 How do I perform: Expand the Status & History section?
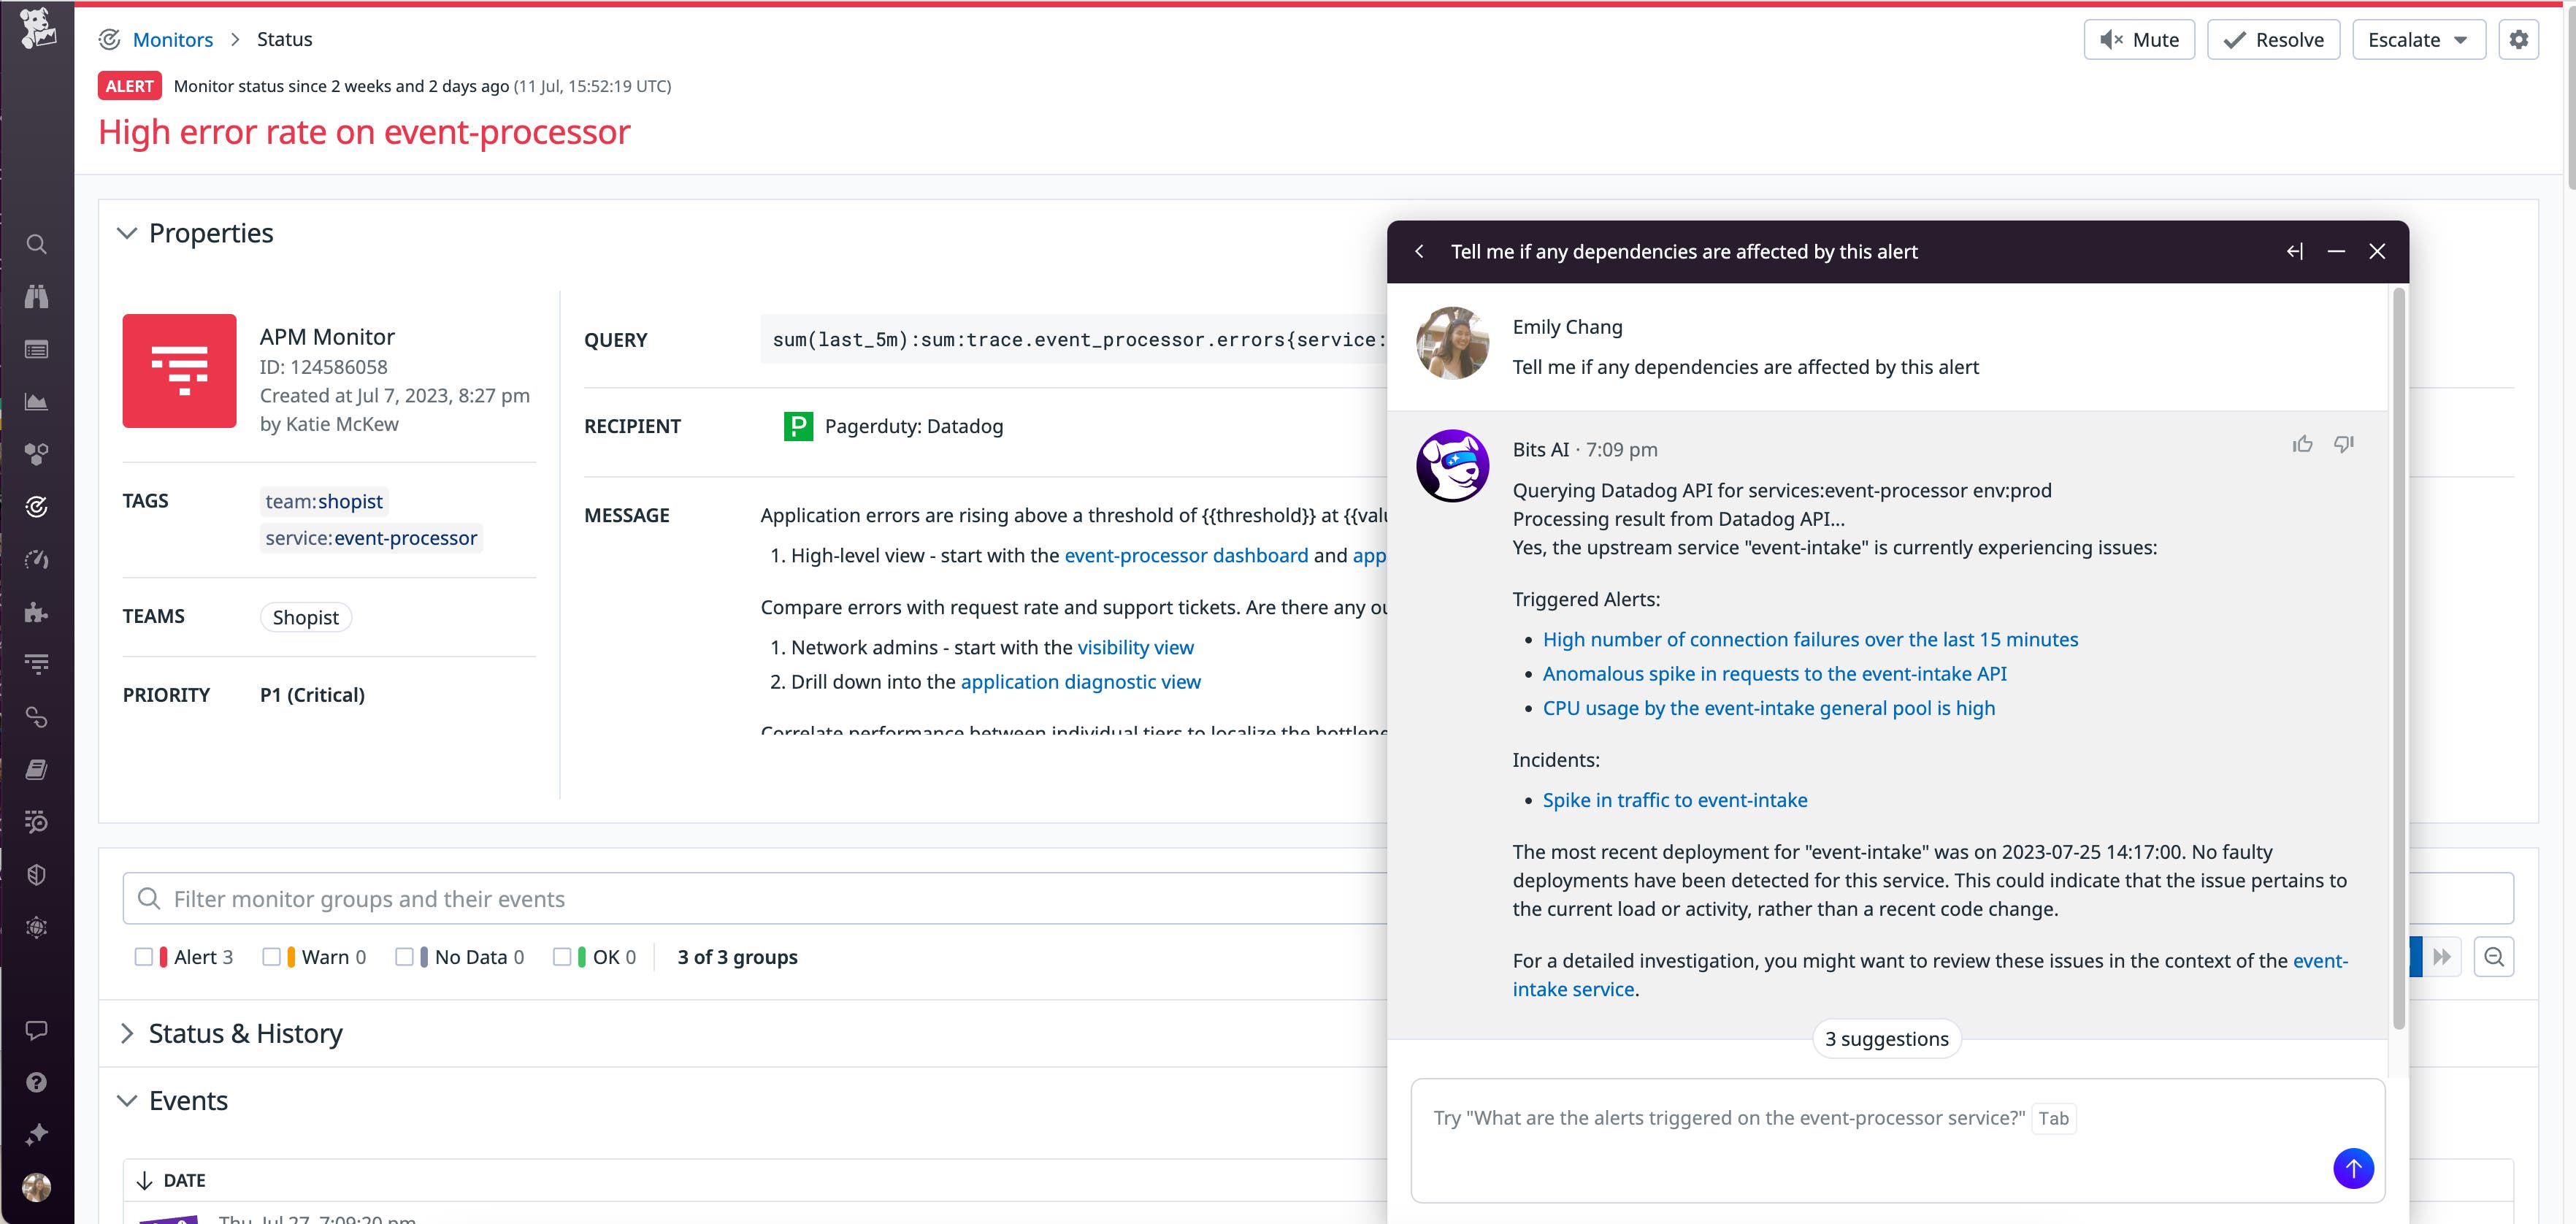pos(128,1033)
